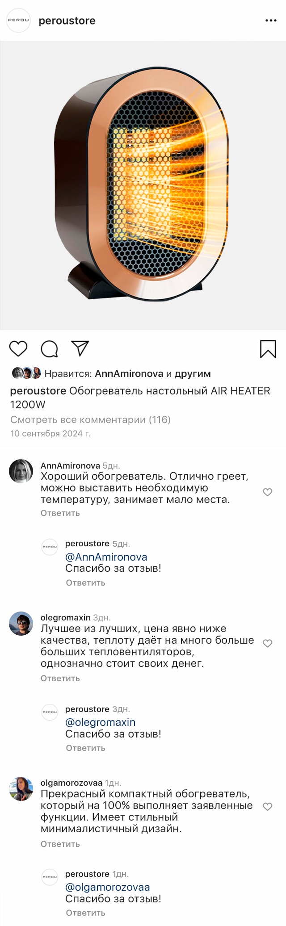Open AnnAmironova's avatar in the comments
Viewport: 286px width, 926px height.
point(21,471)
